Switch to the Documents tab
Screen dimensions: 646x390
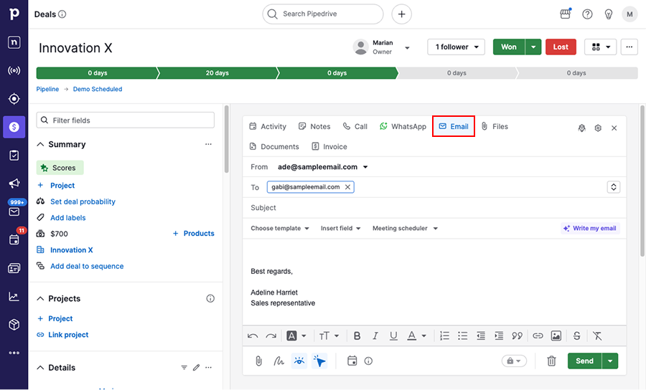(x=274, y=146)
